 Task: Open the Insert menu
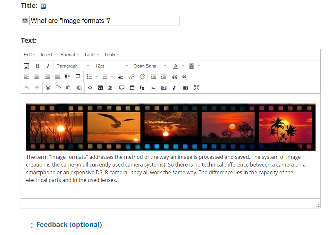(48, 55)
